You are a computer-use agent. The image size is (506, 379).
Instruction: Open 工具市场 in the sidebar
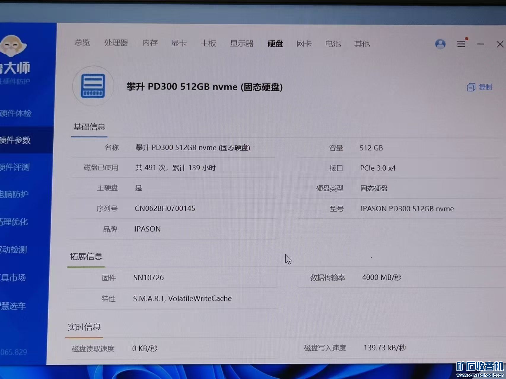13,277
